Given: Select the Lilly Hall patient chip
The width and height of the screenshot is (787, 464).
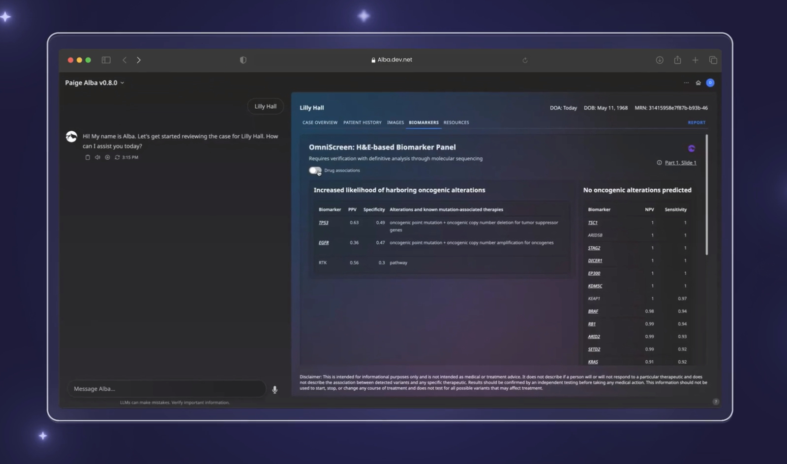Looking at the screenshot, I should [265, 106].
